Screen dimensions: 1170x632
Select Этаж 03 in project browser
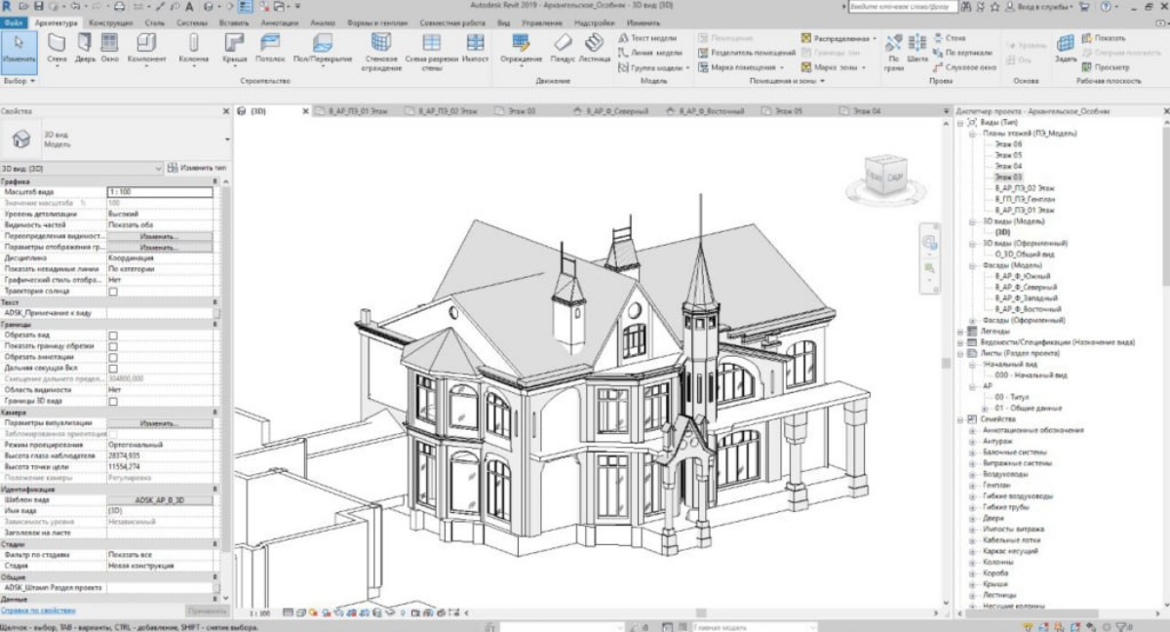[1008, 177]
